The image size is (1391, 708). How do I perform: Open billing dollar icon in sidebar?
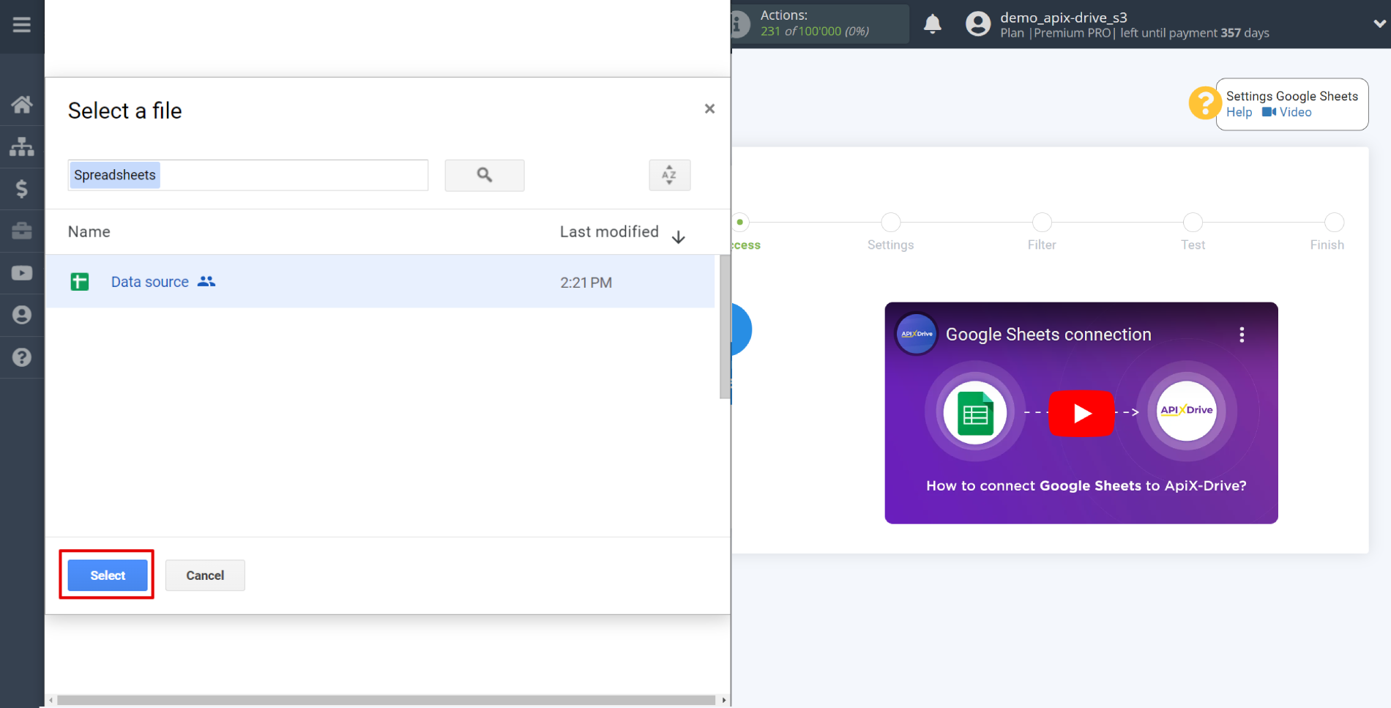click(22, 189)
